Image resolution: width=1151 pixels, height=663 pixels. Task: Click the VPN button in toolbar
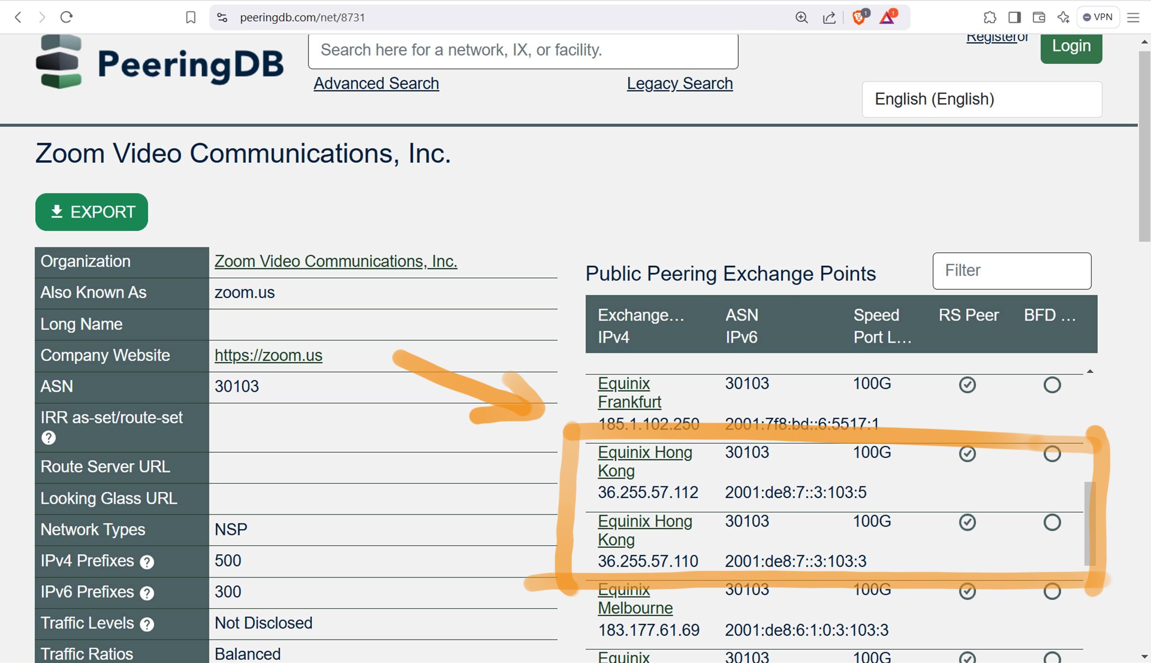pyautogui.click(x=1098, y=17)
